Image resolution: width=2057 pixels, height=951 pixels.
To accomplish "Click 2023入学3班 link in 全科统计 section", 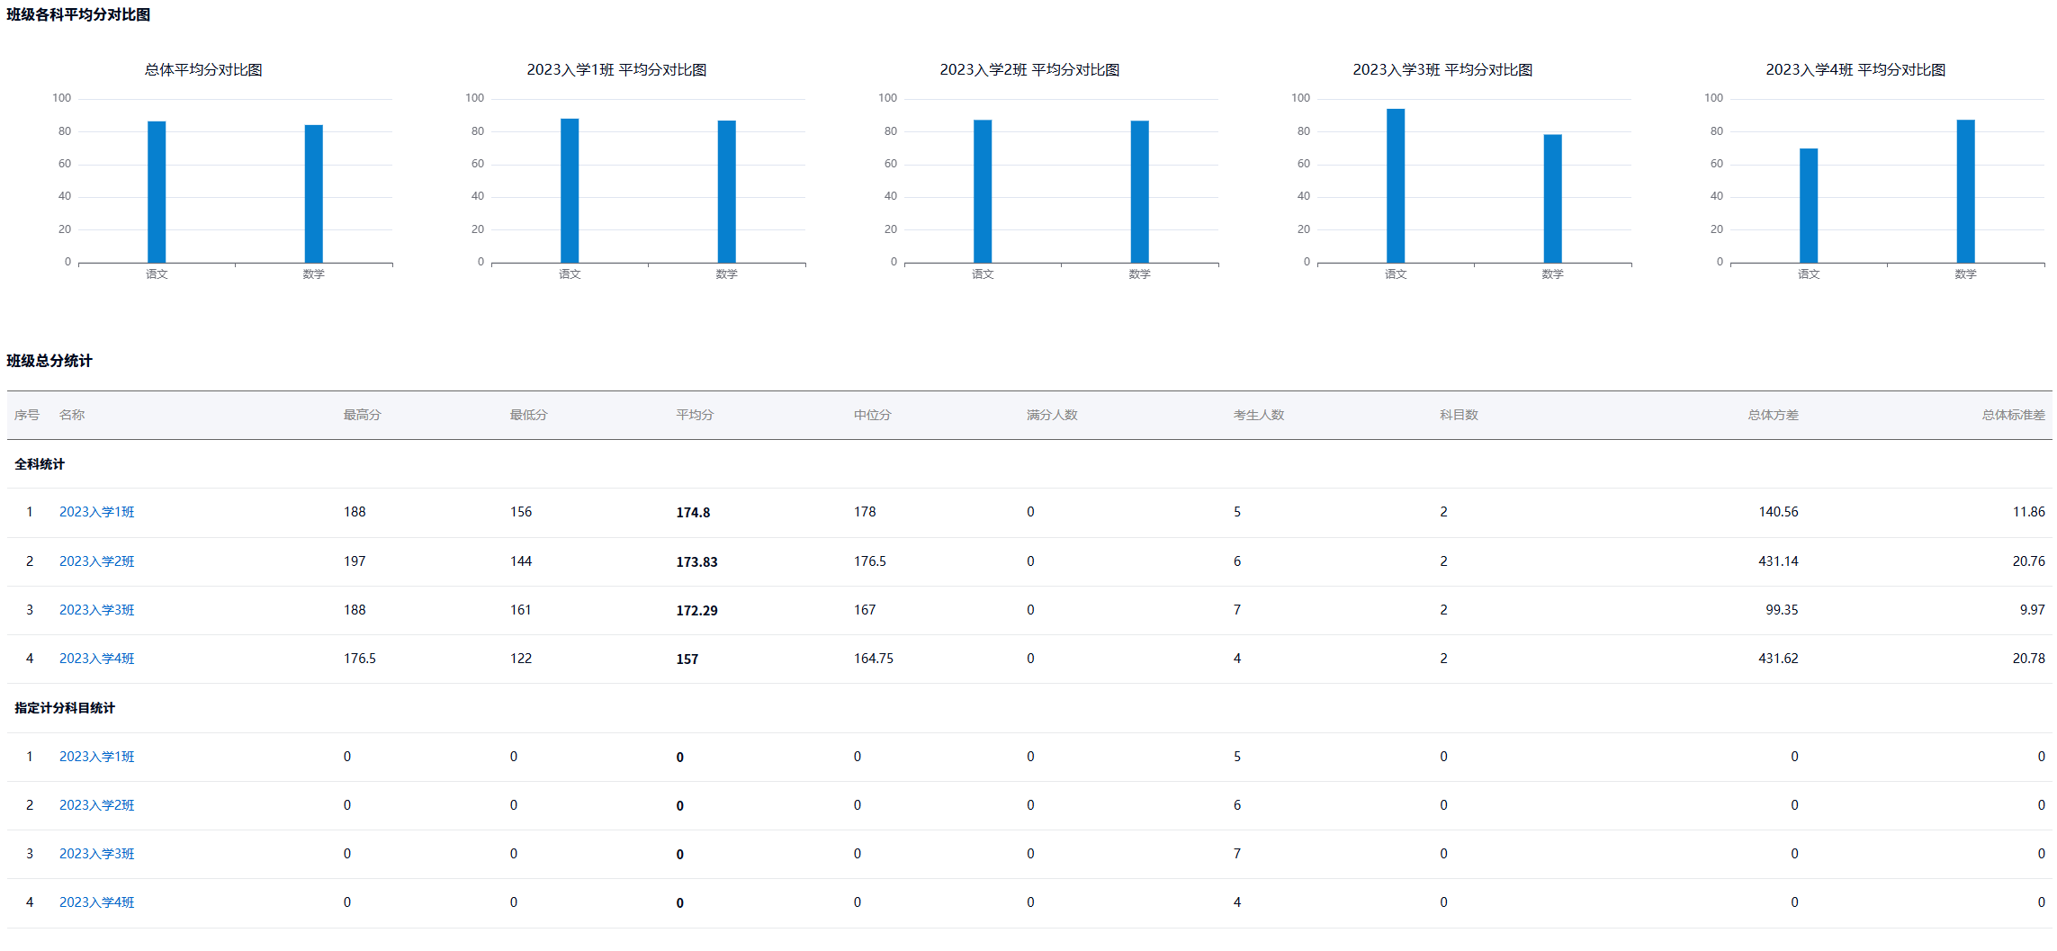I will pyautogui.click(x=97, y=610).
